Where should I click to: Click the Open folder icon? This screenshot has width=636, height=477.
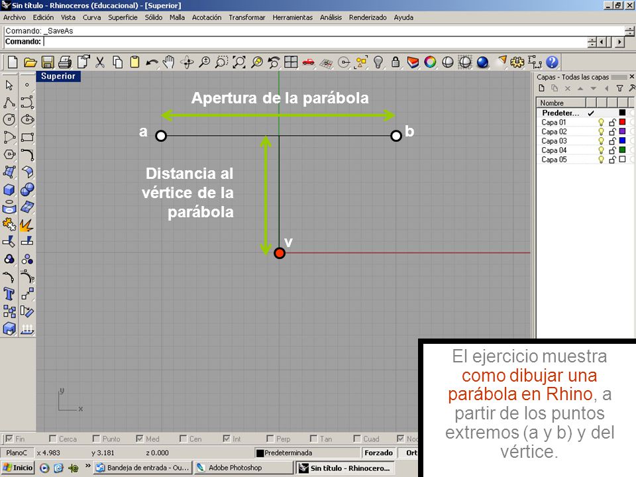[x=30, y=62]
